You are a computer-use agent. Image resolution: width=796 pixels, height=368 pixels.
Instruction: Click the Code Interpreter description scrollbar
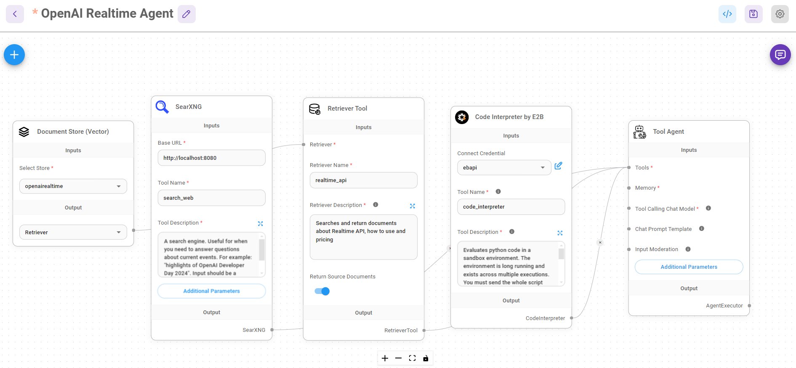point(561,254)
